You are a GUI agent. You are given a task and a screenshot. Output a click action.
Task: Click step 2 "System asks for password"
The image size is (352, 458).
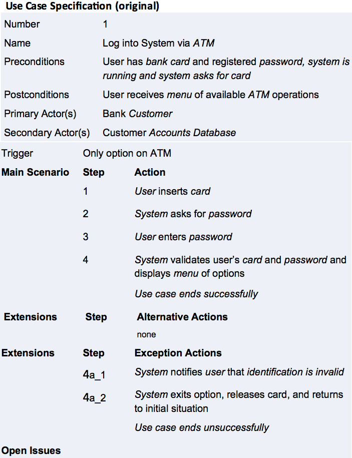pos(193,214)
